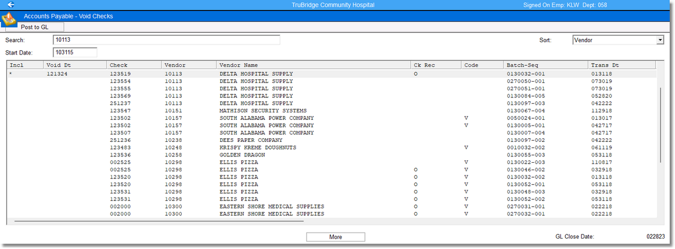Select Vendor column header
Screen dimensions: 675x249
point(189,65)
